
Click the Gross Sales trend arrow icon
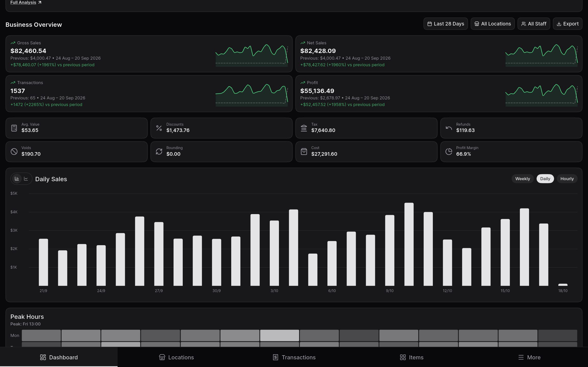coord(13,43)
